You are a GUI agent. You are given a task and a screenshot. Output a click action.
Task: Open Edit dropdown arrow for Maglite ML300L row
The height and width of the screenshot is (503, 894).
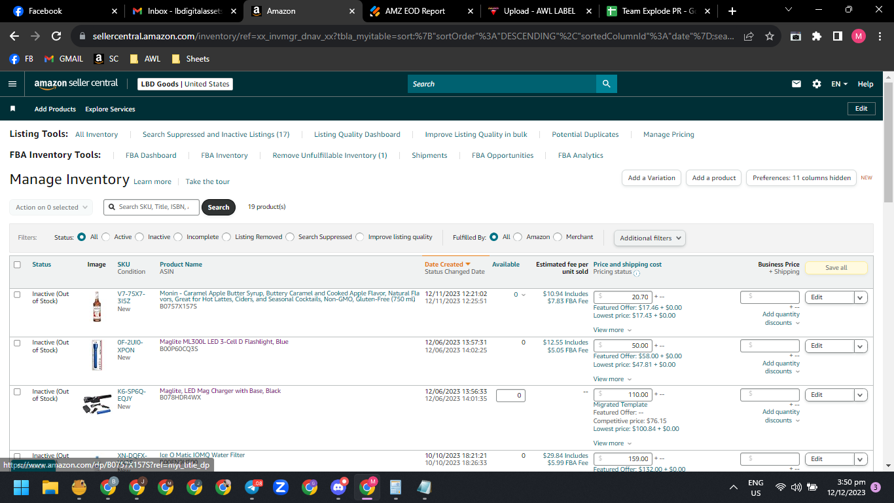pyautogui.click(x=861, y=346)
